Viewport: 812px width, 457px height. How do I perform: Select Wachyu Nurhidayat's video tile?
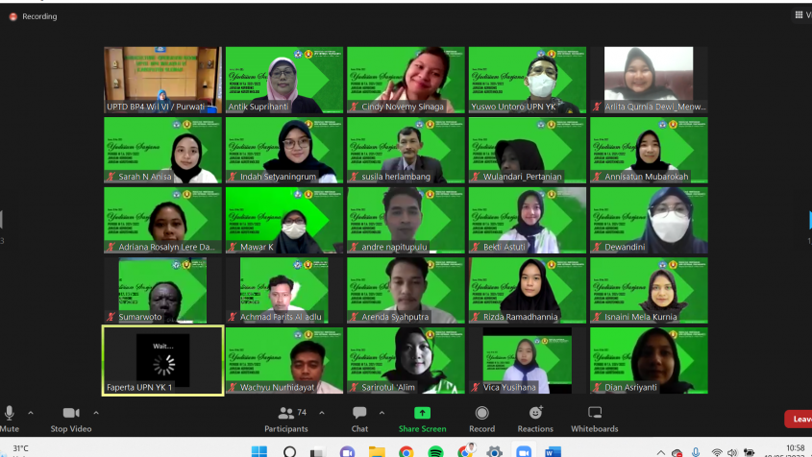pyautogui.click(x=284, y=361)
